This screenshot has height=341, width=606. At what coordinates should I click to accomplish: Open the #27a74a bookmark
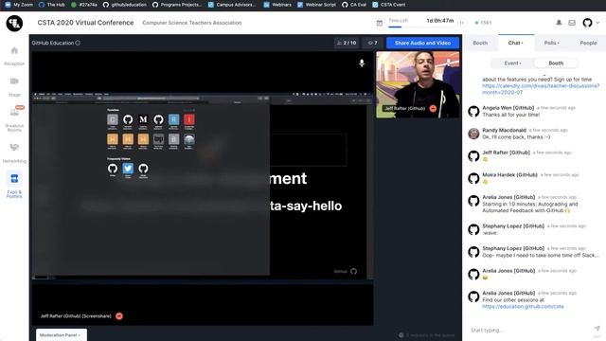[x=84, y=5]
